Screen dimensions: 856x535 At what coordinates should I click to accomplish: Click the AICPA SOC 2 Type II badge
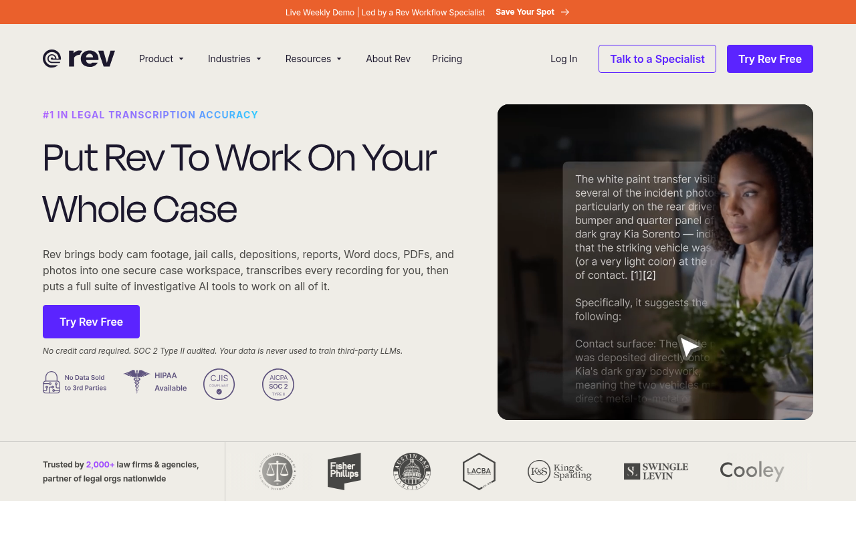click(x=278, y=385)
